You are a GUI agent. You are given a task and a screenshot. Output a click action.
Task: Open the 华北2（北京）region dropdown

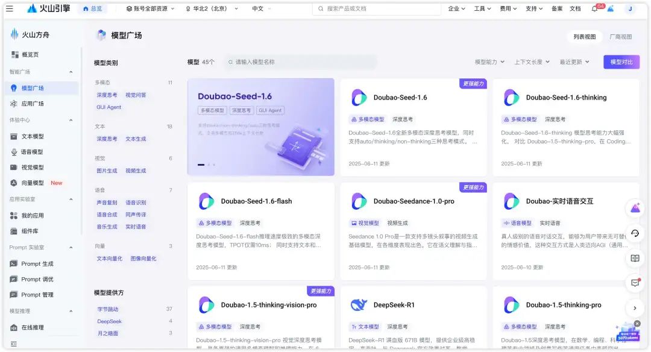[x=212, y=8]
